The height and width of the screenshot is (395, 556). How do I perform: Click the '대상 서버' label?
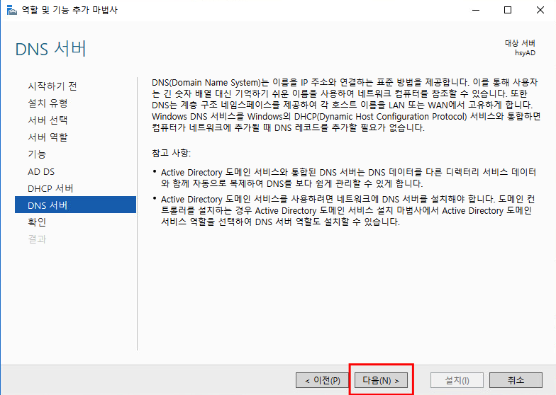(x=520, y=43)
